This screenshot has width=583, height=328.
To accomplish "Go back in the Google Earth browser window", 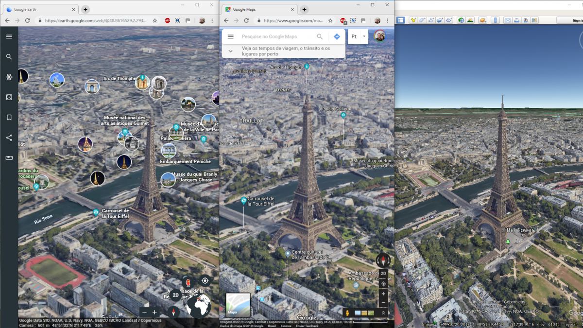I will coord(7,20).
